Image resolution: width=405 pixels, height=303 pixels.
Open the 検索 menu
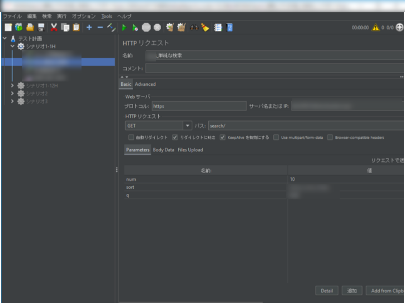47,16
